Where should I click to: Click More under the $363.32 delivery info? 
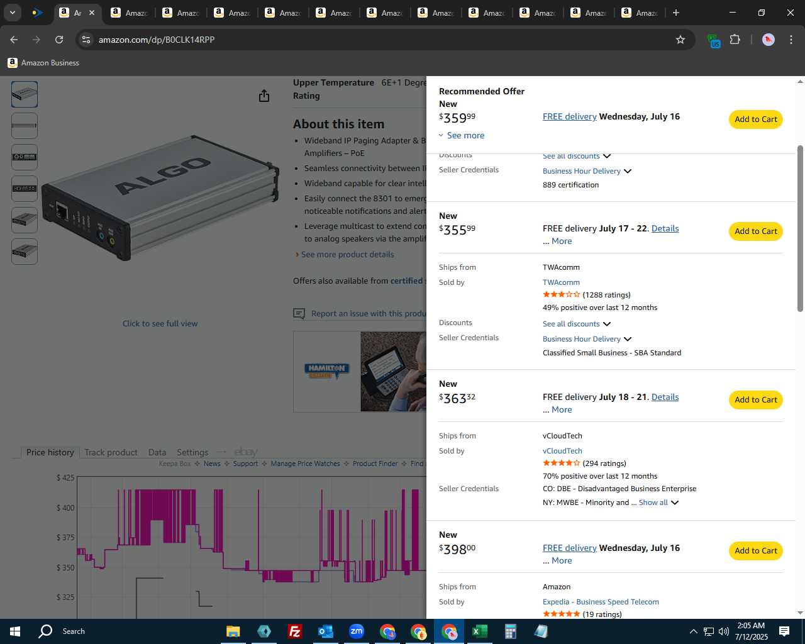tap(562, 409)
